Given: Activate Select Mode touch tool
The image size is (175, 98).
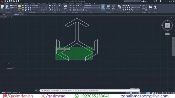Looking at the screenshot, I should [155, 8].
